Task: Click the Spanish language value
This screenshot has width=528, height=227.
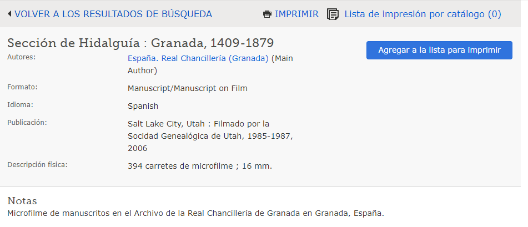Action: (x=143, y=106)
